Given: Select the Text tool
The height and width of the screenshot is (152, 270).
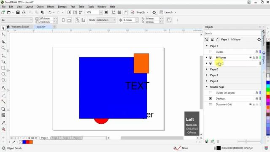Looking at the screenshot, I should coord(3,88).
